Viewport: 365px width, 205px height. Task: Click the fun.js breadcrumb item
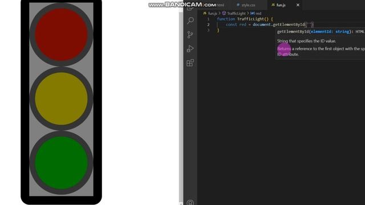click(212, 13)
